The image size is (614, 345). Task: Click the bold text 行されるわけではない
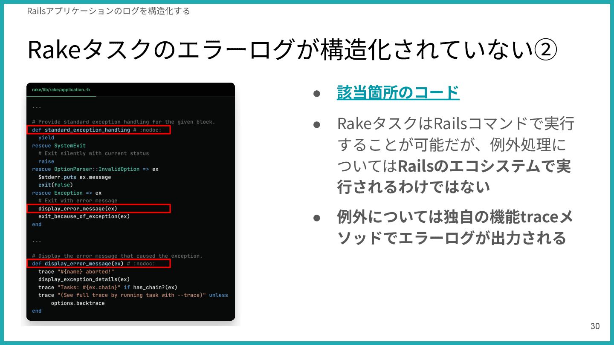point(414,187)
